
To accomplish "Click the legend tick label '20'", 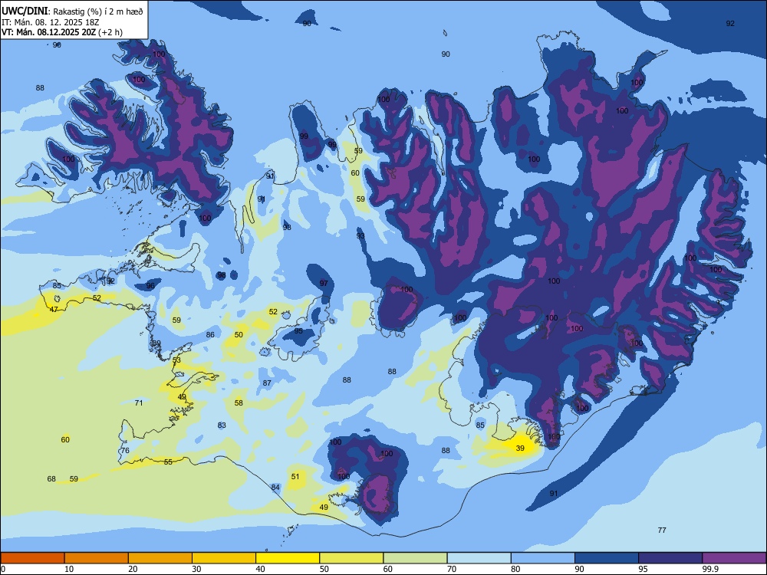I will pyautogui.click(x=133, y=569).
